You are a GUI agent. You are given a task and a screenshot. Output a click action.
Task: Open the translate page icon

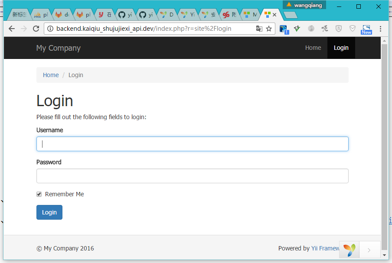(x=259, y=29)
